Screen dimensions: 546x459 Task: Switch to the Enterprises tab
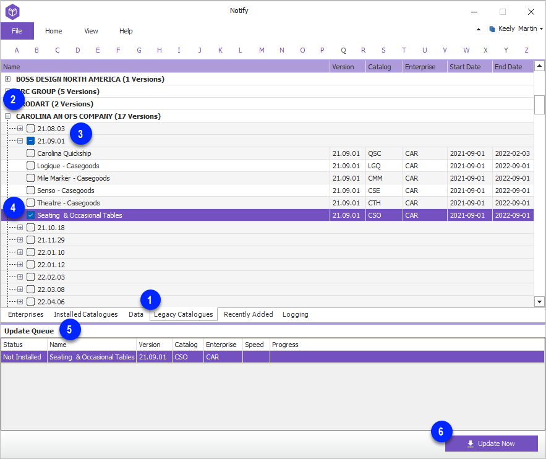click(x=26, y=314)
